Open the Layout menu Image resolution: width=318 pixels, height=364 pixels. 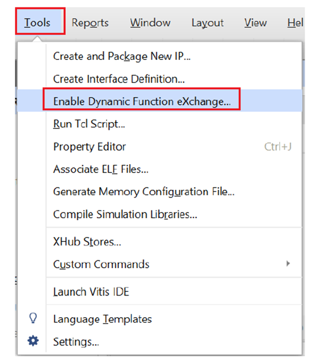coord(207,23)
